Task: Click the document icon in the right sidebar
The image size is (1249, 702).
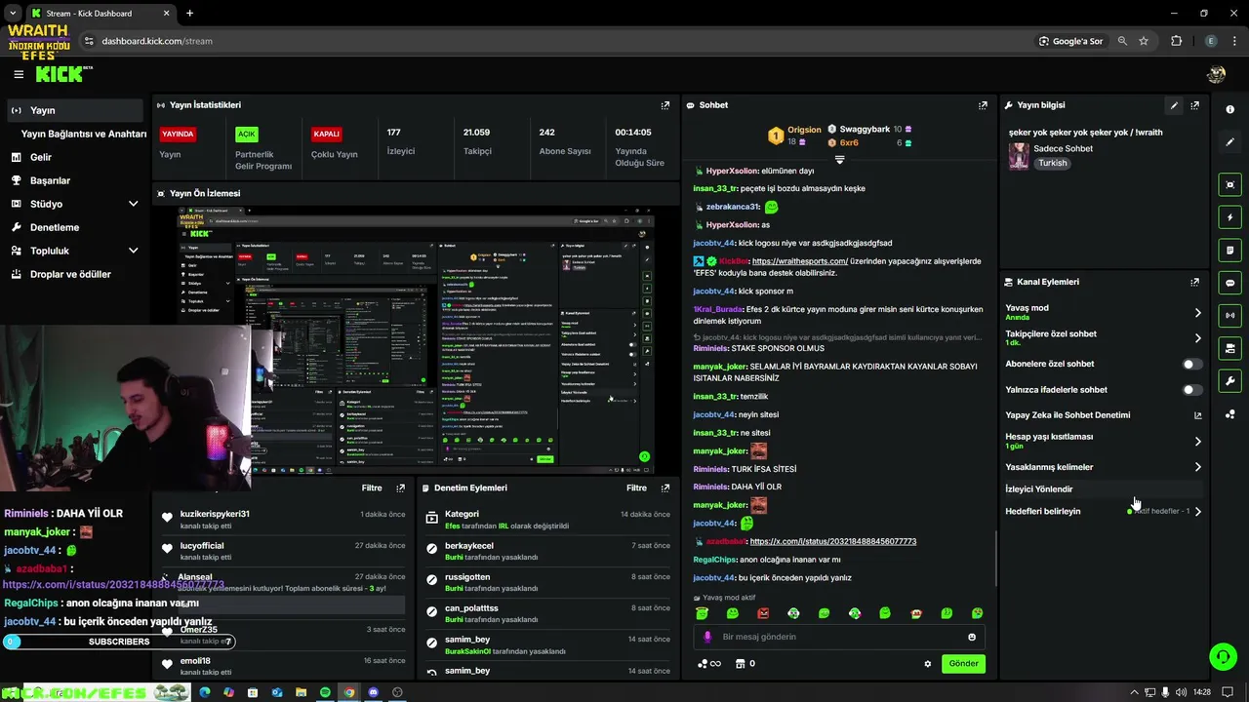Action: (1230, 251)
